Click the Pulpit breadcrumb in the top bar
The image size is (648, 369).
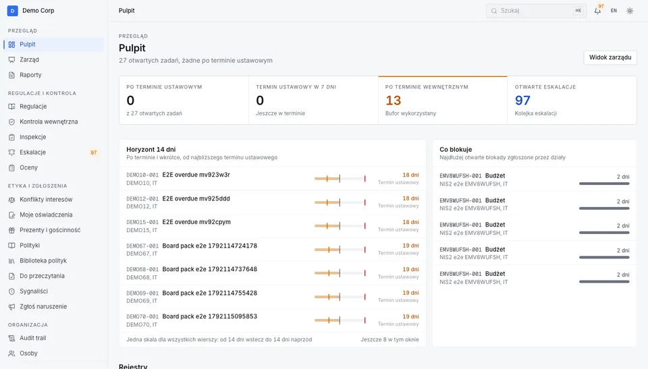pyautogui.click(x=126, y=11)
